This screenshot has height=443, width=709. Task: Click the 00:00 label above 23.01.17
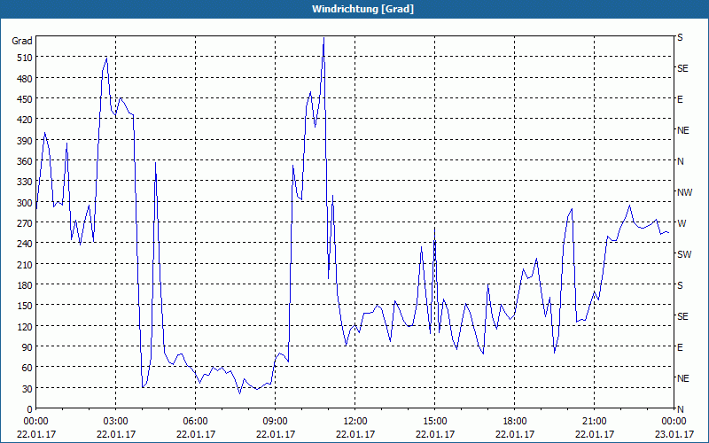coord(674,422)
